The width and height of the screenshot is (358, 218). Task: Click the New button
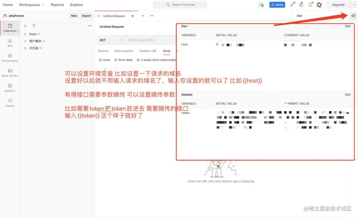74,16
